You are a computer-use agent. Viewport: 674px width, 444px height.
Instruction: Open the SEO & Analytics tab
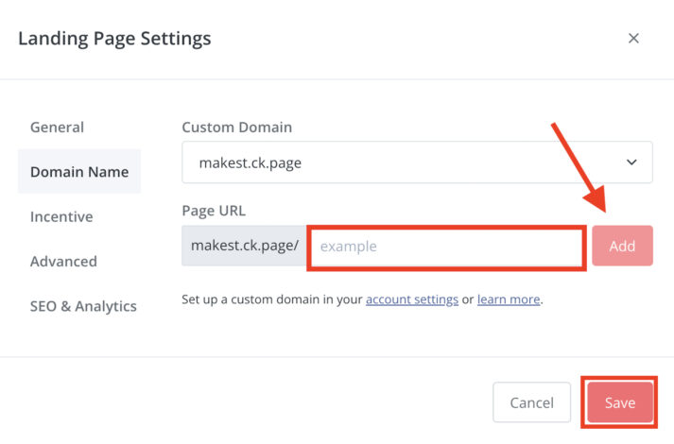pyautogui.click(x=83, y=305)
